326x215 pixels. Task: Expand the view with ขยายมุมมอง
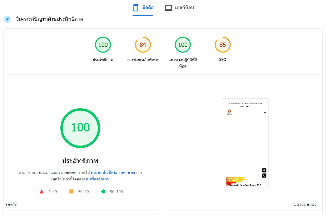point(305,204)
